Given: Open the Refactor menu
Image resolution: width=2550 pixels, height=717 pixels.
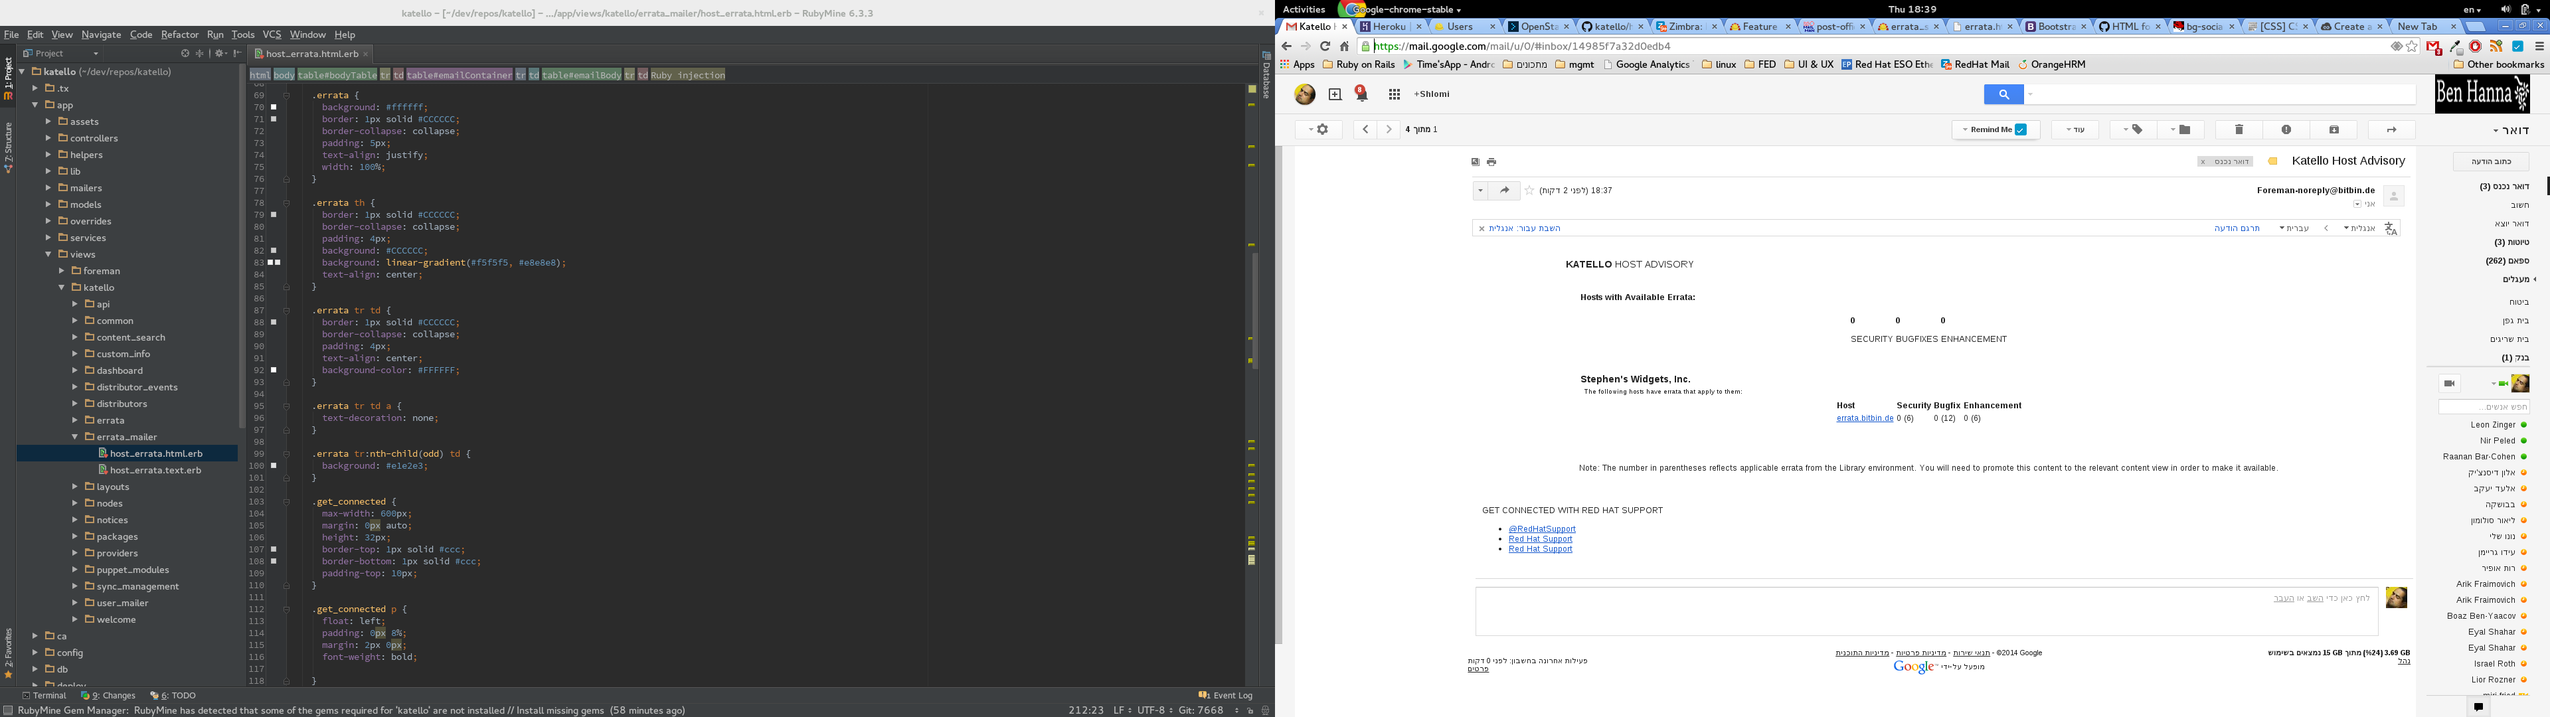Looking at the screenshot, I should click(x=179, y=35).
